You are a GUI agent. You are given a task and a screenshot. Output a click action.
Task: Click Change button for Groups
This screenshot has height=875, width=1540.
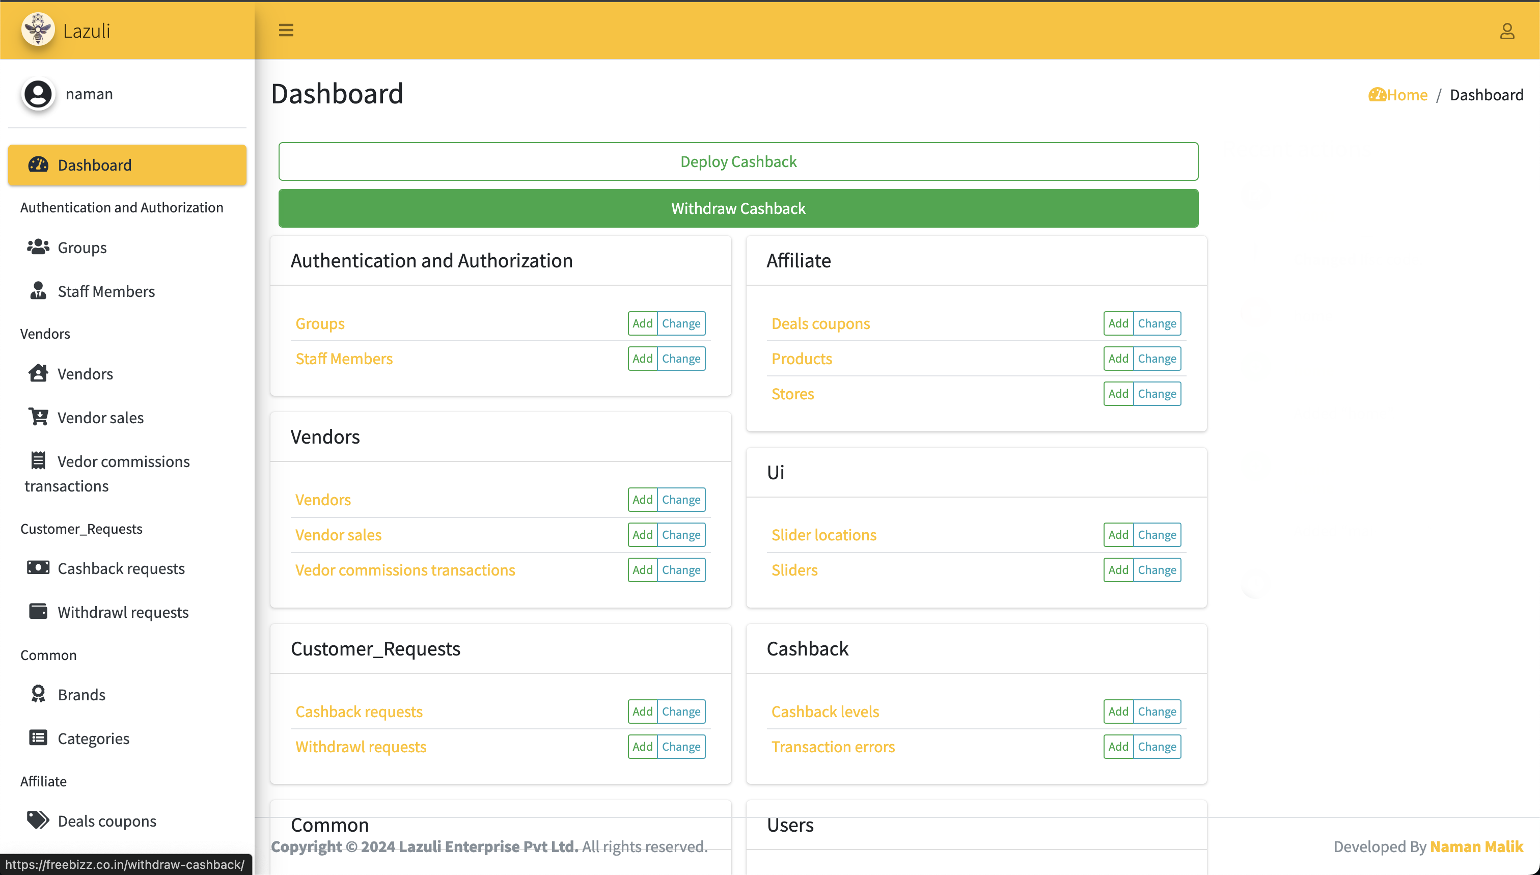(x=681, y=323)
